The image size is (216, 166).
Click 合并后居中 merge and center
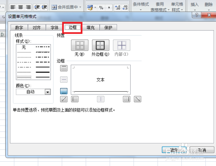(64, 7)
